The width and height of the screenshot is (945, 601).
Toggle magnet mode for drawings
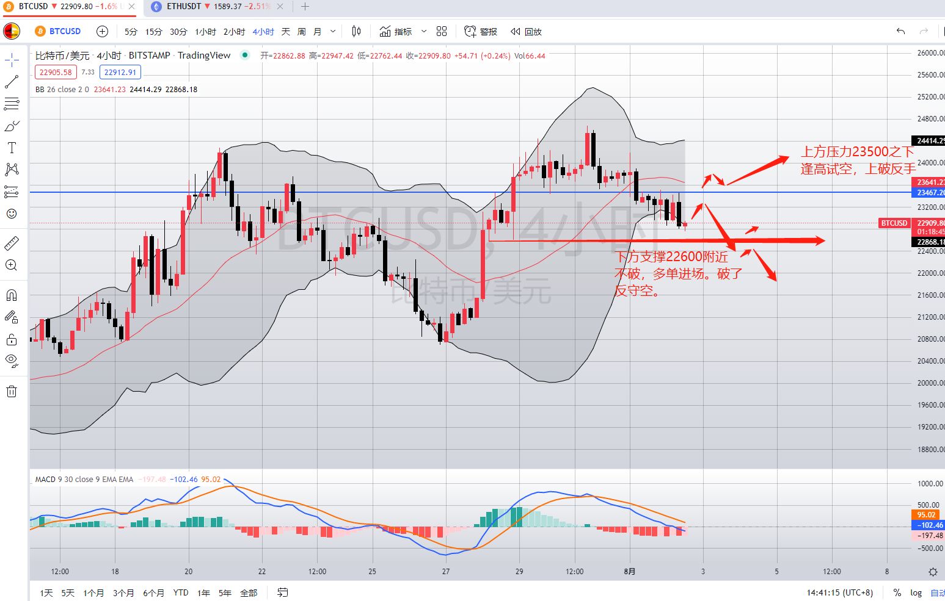click(x=12, y=295)
